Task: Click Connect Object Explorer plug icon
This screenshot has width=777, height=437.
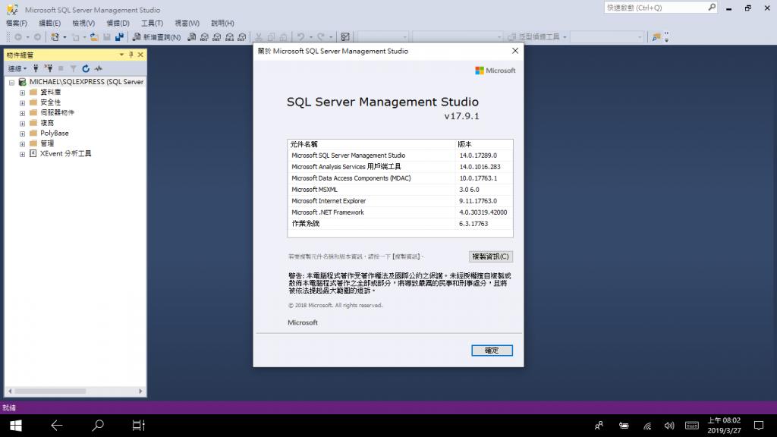Action: click(x=36, y=68)
